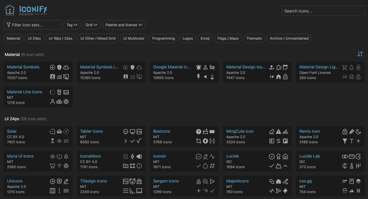Click the crop icon in Boxicons card

click(199, 141)
